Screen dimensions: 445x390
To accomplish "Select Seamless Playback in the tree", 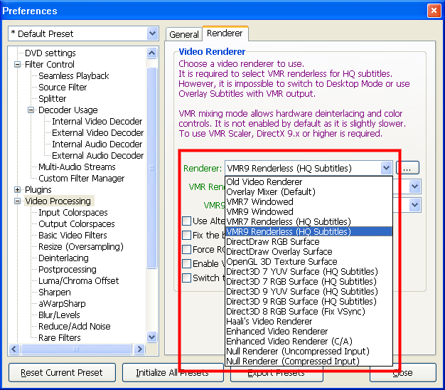I will point(73,76).
